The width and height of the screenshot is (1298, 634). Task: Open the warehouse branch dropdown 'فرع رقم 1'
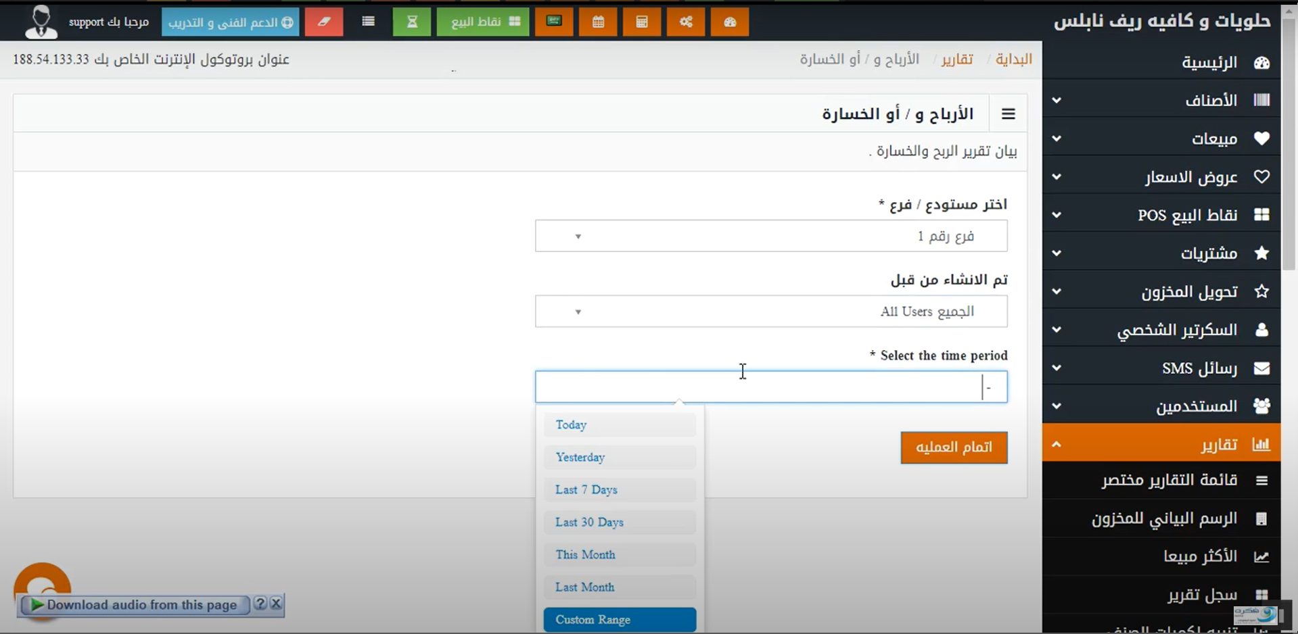(770, 236)
